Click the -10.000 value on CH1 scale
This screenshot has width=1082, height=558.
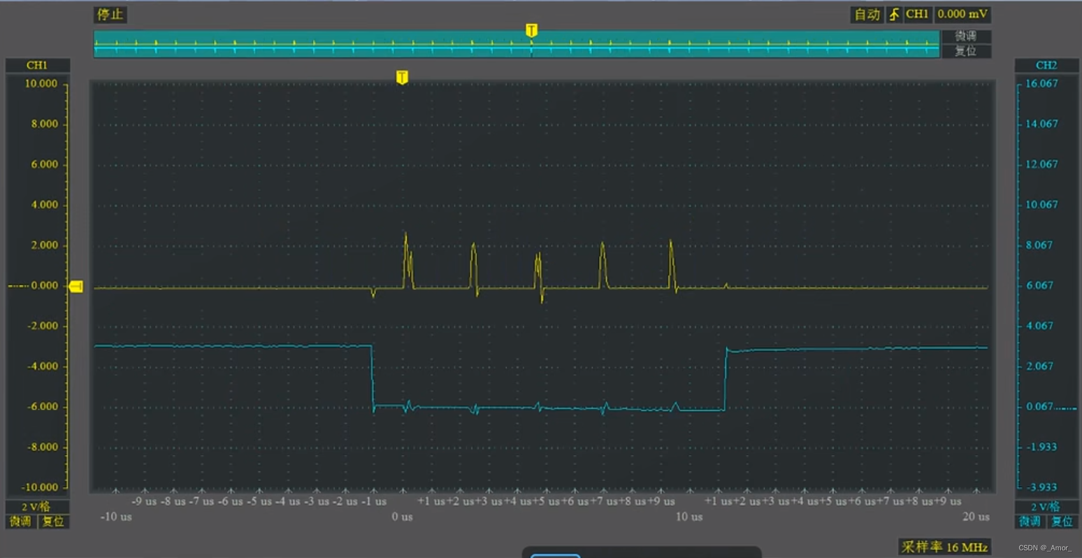[x=40, y=487]
